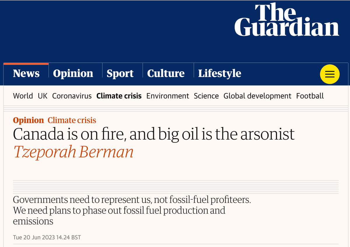Visit the Global development subsection

tap(257, 96)
